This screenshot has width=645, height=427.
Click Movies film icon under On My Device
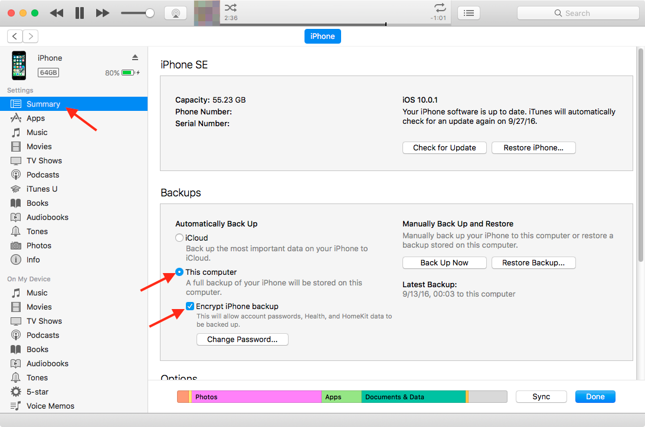[x=15, y=307]
